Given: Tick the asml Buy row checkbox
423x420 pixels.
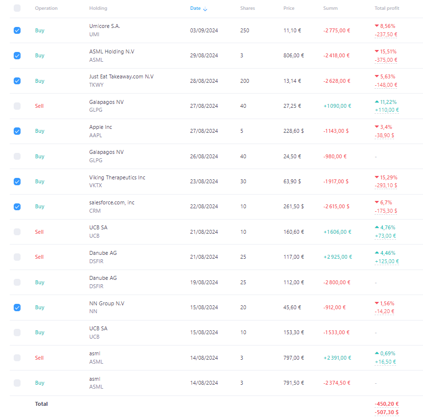Looking at the screenshot, I should click(17, 383).
